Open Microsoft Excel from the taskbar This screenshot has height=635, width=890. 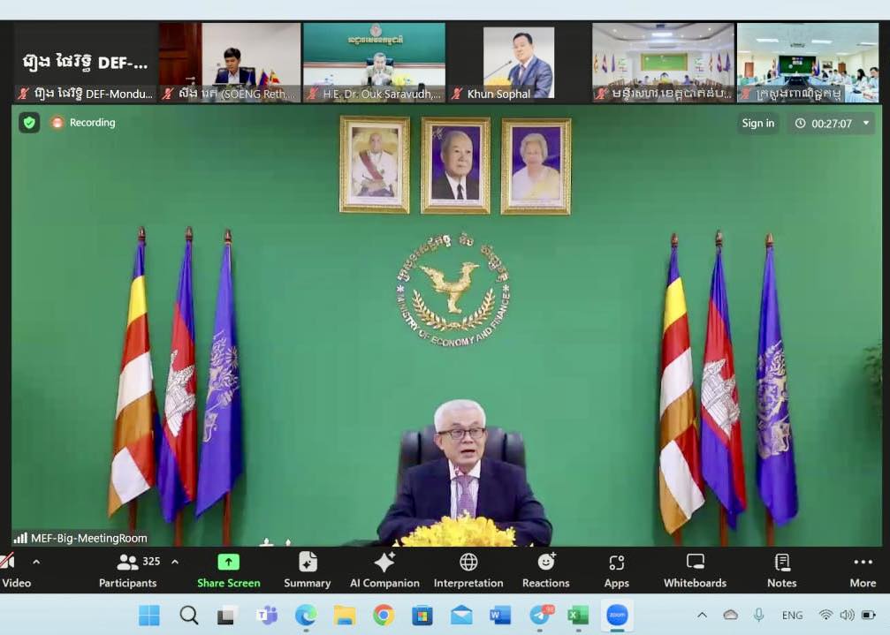tap(578, 615)
